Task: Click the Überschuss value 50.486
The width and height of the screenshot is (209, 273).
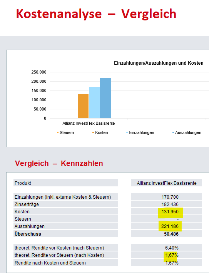Action: click(171, 234)
